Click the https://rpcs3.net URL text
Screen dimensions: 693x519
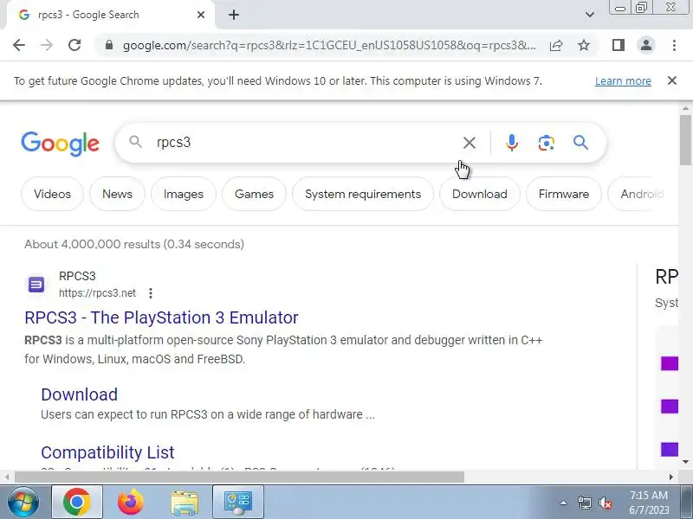pos(97,293)
